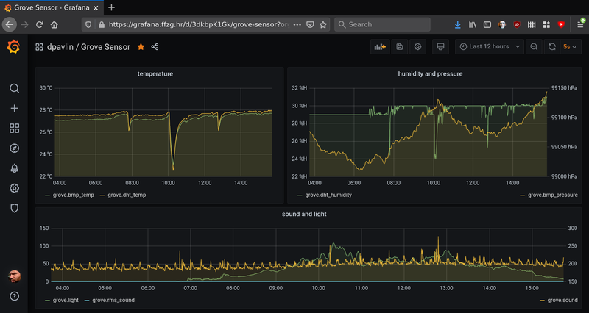Open the Server Admin shield icon
This screenshot has height=313, width=589.
[14, 208]
